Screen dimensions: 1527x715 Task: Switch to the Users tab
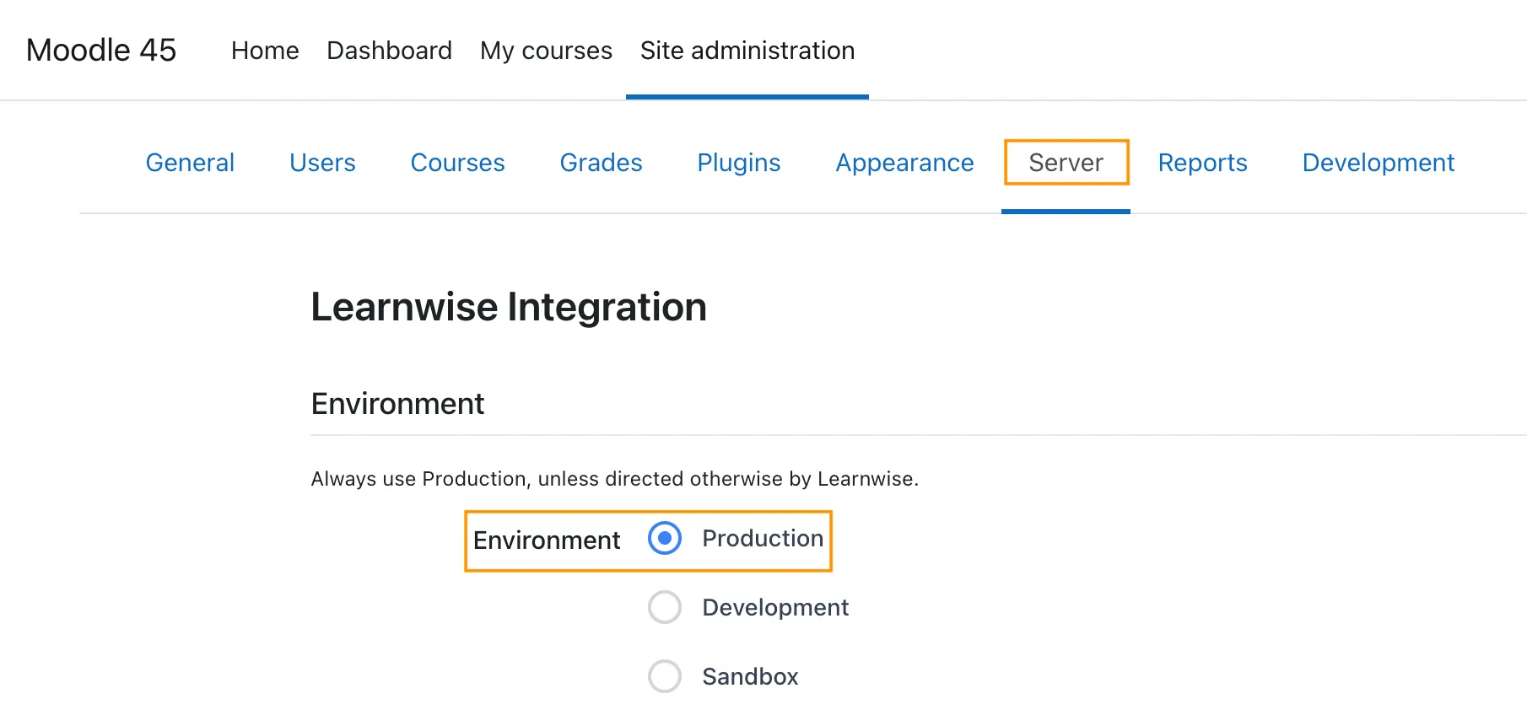[322, 163]
